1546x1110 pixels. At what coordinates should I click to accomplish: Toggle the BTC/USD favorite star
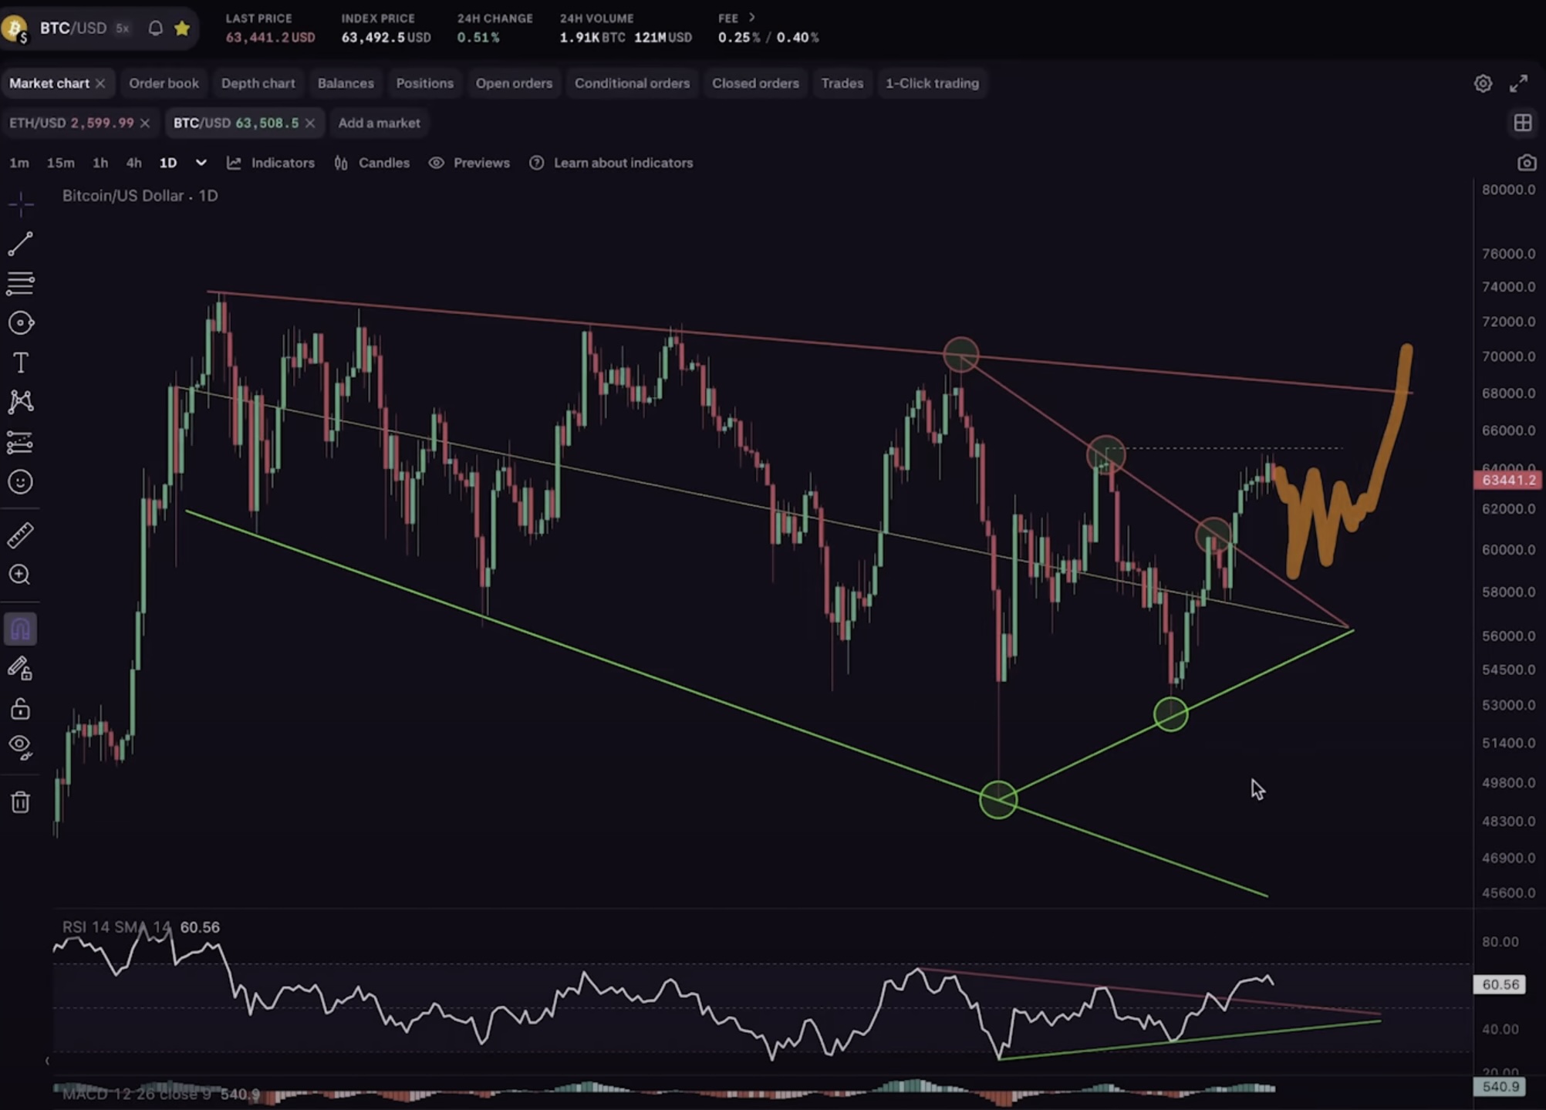pyautogui.click(x=182, y=29)
